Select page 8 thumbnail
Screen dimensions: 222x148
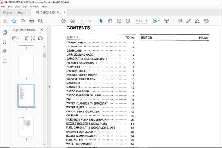click(x=26, y=126)
